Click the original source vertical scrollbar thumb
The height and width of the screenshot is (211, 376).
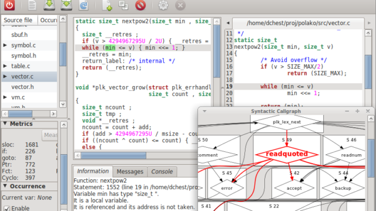pyautogui.click(x=368, y=72)
